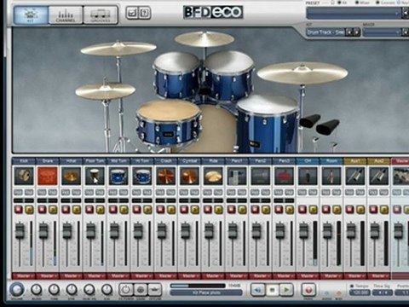Image resolution: width=409 pixels, height=307 pixels.
Task: Open the Kit preset dropdown showing Drum Track
Action: tap(325, 32)
